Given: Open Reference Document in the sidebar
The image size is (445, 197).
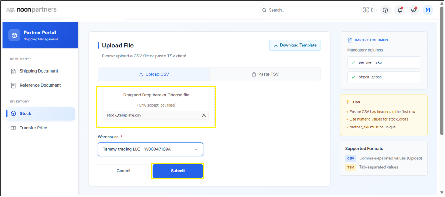Looking at the screenshot, I should (x=40, y=86).
